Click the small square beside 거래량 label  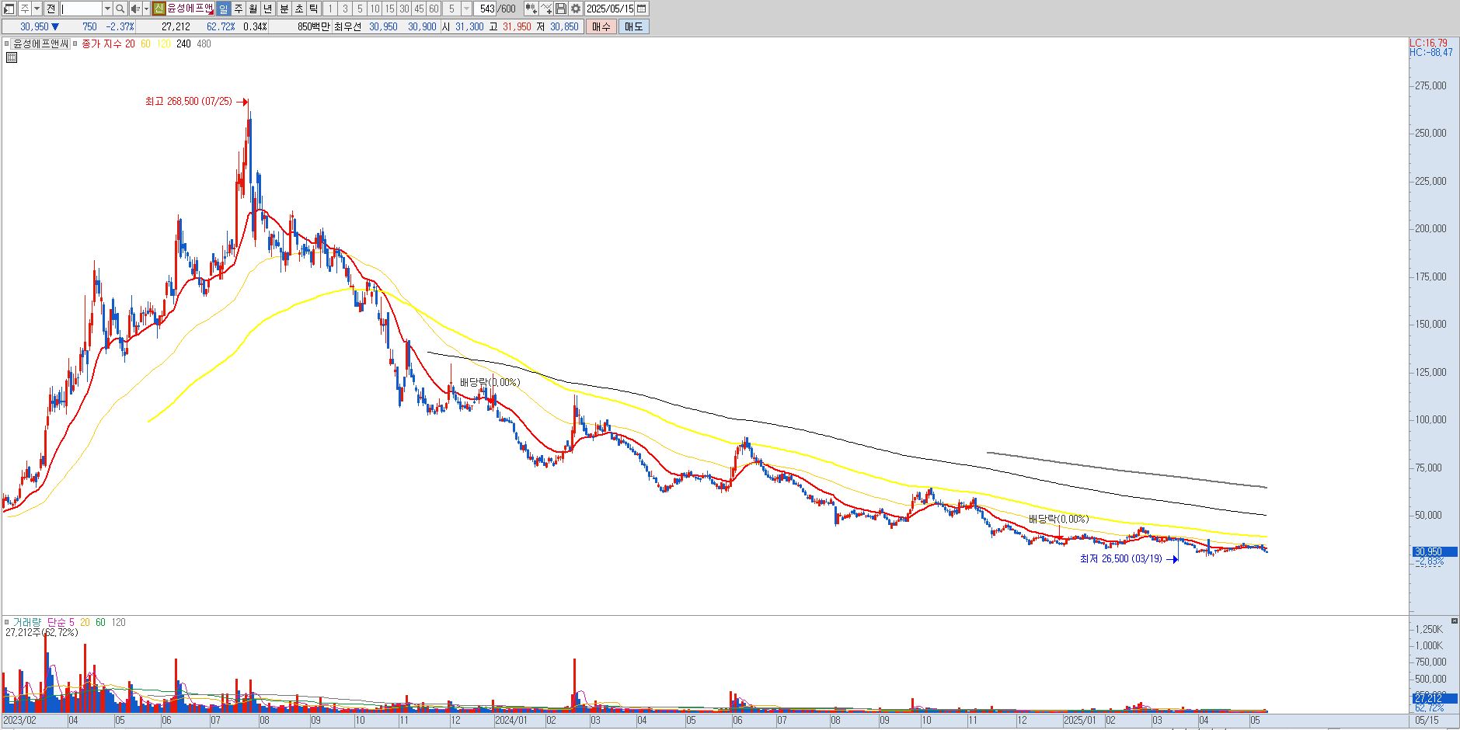[x=8, y=622]
